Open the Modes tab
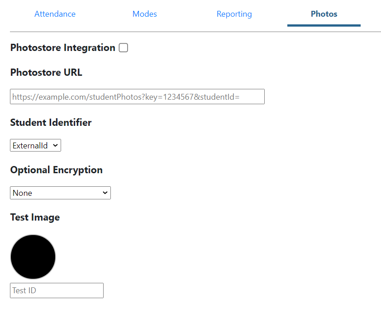This screenshot has height=309, width=381. click(x=144, y=14)
